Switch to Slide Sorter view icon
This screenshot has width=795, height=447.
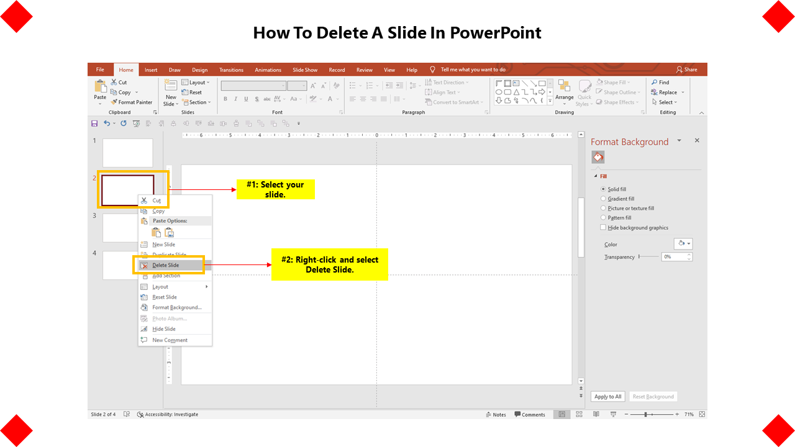pos(579,414)
